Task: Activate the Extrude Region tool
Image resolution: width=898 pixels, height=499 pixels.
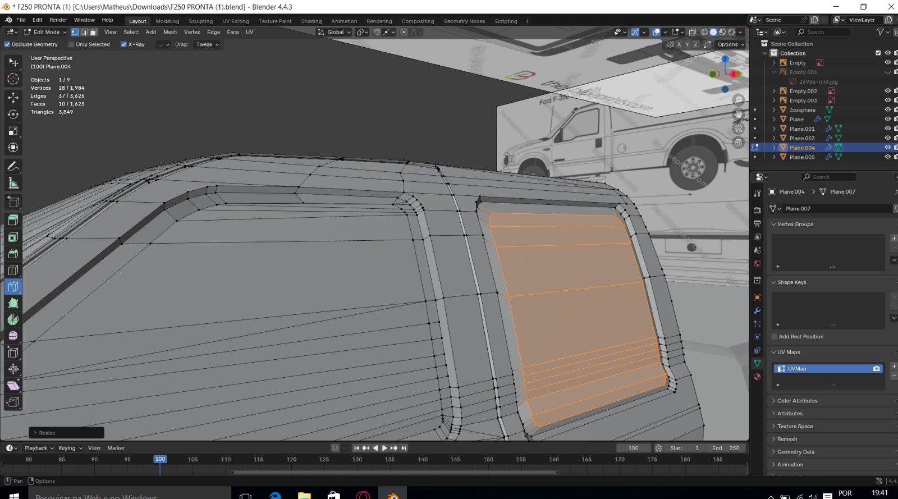Action: [13, 220]
